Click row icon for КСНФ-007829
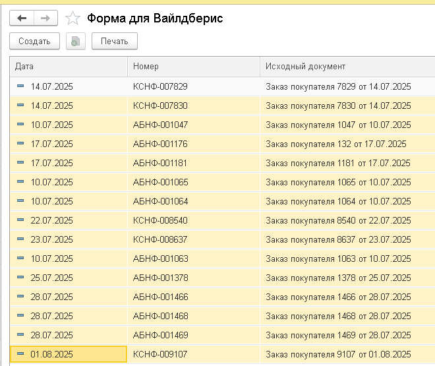This screenshot has width=435, height=366. tap(20, 86)
